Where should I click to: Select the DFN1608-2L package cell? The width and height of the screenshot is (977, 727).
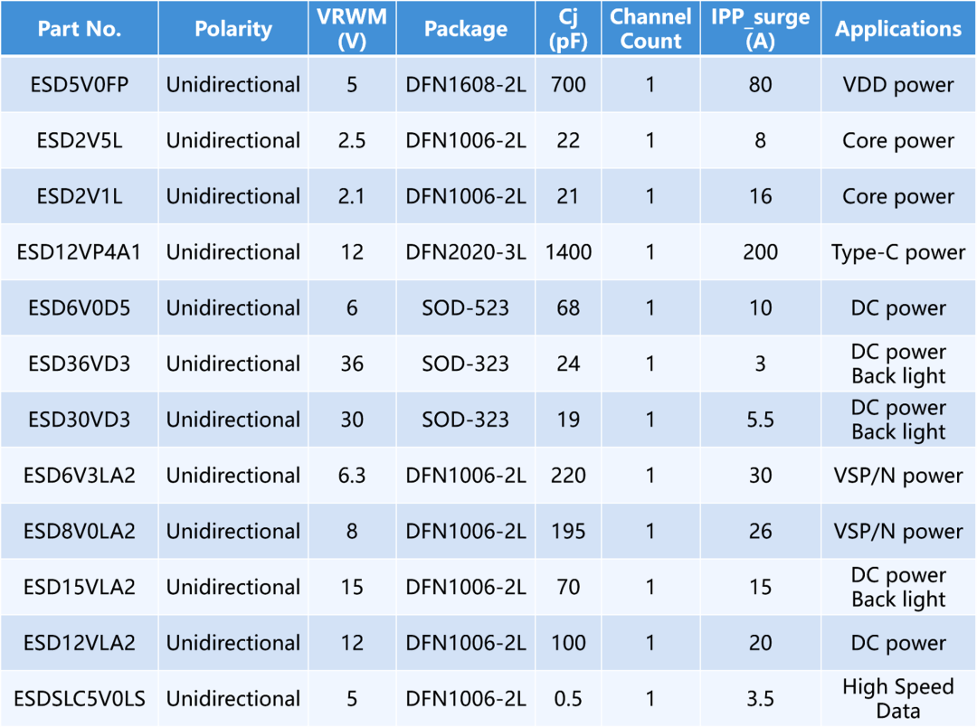pos(466,85)
